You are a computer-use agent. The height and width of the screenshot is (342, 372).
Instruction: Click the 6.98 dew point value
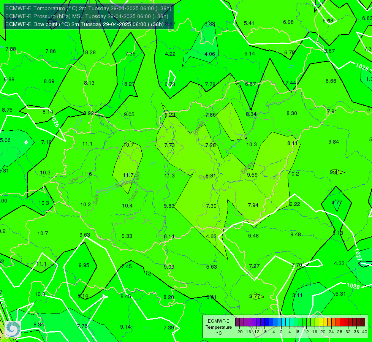[288, 22]
